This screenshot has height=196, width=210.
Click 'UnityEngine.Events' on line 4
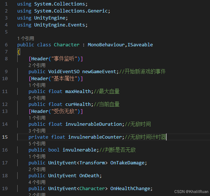[x=59, y=25]
